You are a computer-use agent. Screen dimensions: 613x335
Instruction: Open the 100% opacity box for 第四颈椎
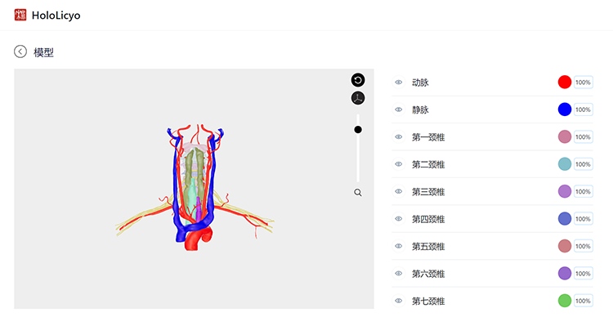(x=583, y=219)
